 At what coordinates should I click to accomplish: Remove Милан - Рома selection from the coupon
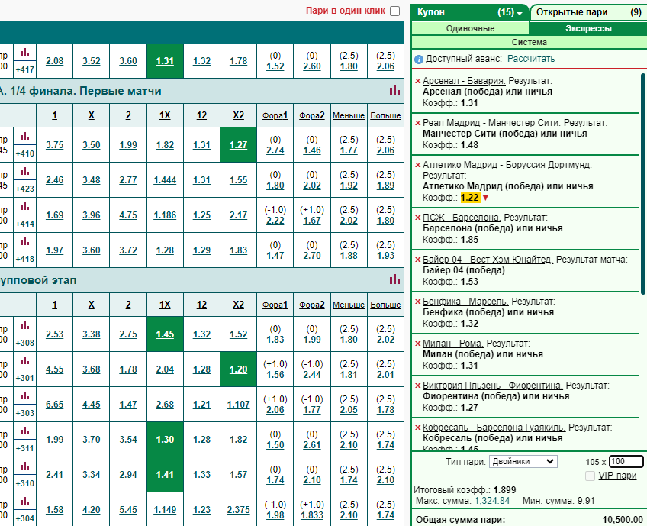point(417,344)
